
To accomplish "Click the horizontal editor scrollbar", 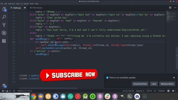I will [48, 88].
